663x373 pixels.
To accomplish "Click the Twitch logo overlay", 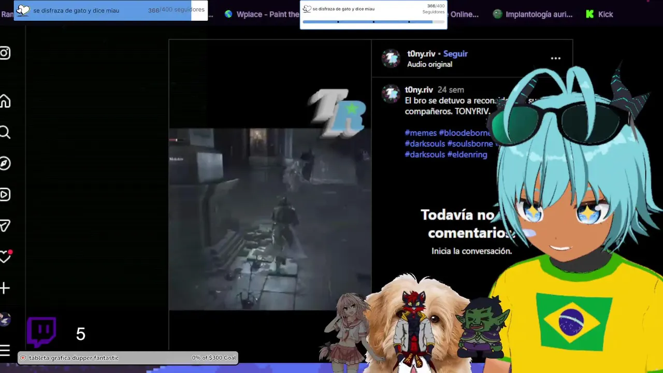I will click(41, 332).
